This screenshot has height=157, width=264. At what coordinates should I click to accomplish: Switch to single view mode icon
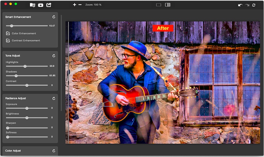click(x=159, y=5)
